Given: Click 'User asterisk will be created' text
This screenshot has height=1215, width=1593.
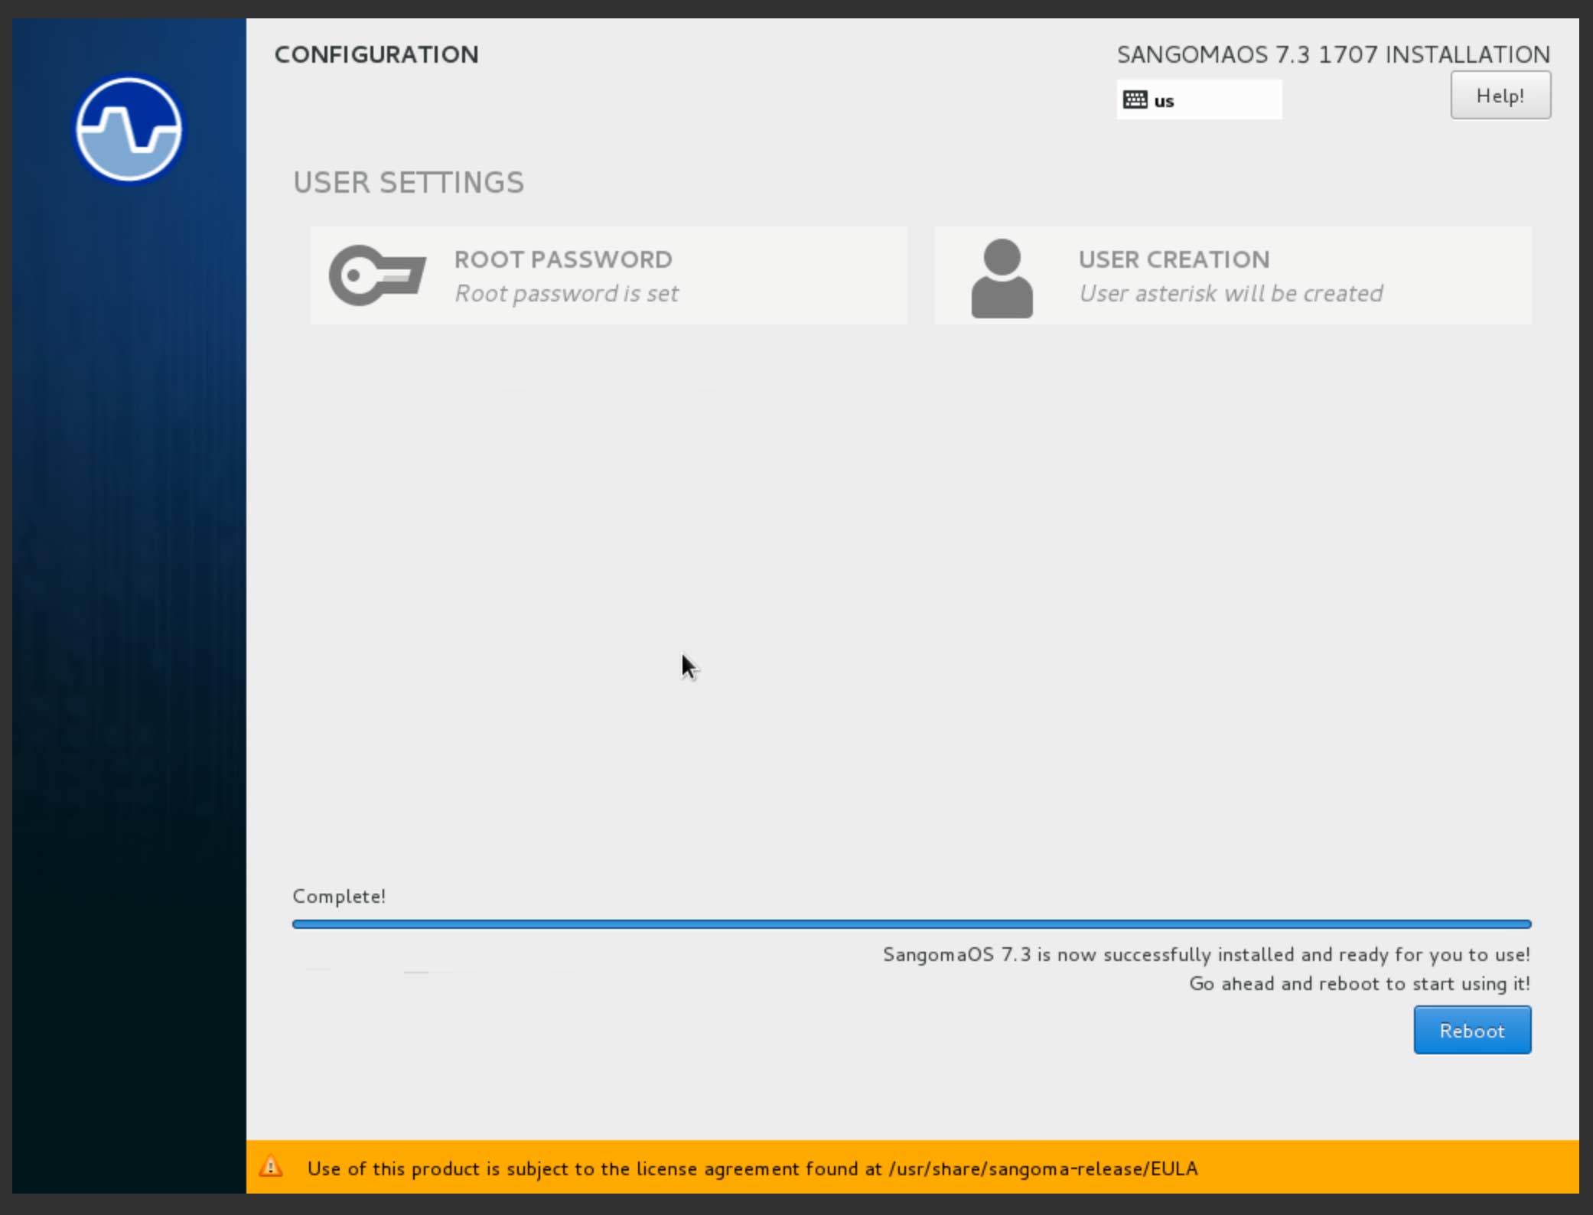Looking at the screenshot, I should coord(1230,294).
